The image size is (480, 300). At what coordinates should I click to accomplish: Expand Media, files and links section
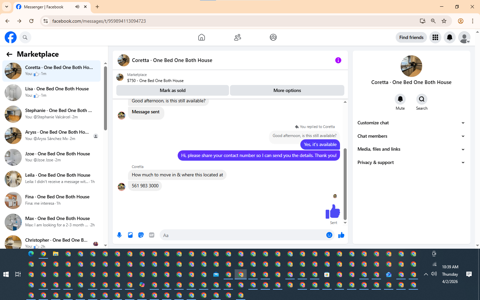(411, 149)
